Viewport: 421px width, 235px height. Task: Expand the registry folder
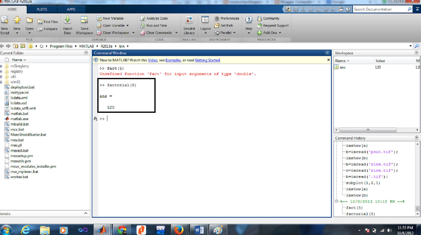(1, 71)
